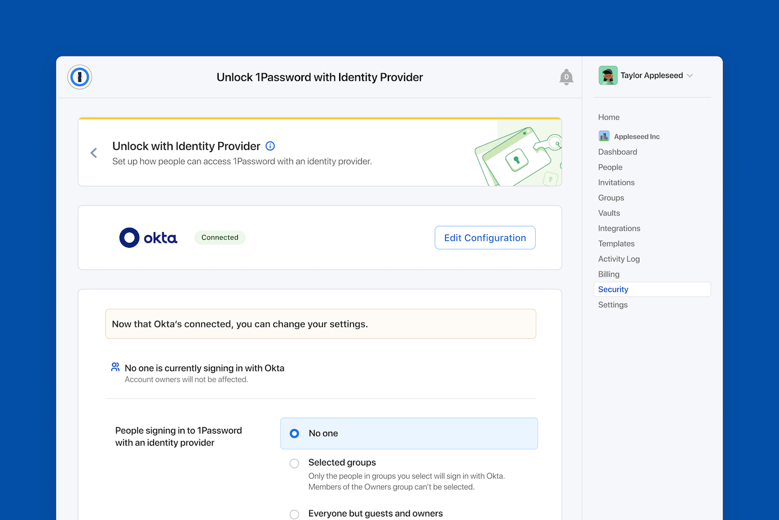The width and height of the screenshot is (779, 520).
Task: Choose the Selected groups option
Action: click(294, 463)
